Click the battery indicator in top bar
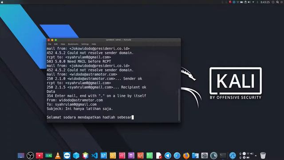The width and height of the screenshot is (284, 160). 241,2
